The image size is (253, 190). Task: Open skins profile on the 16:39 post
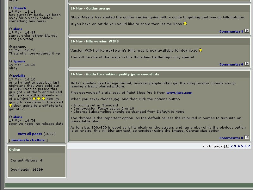18,29
